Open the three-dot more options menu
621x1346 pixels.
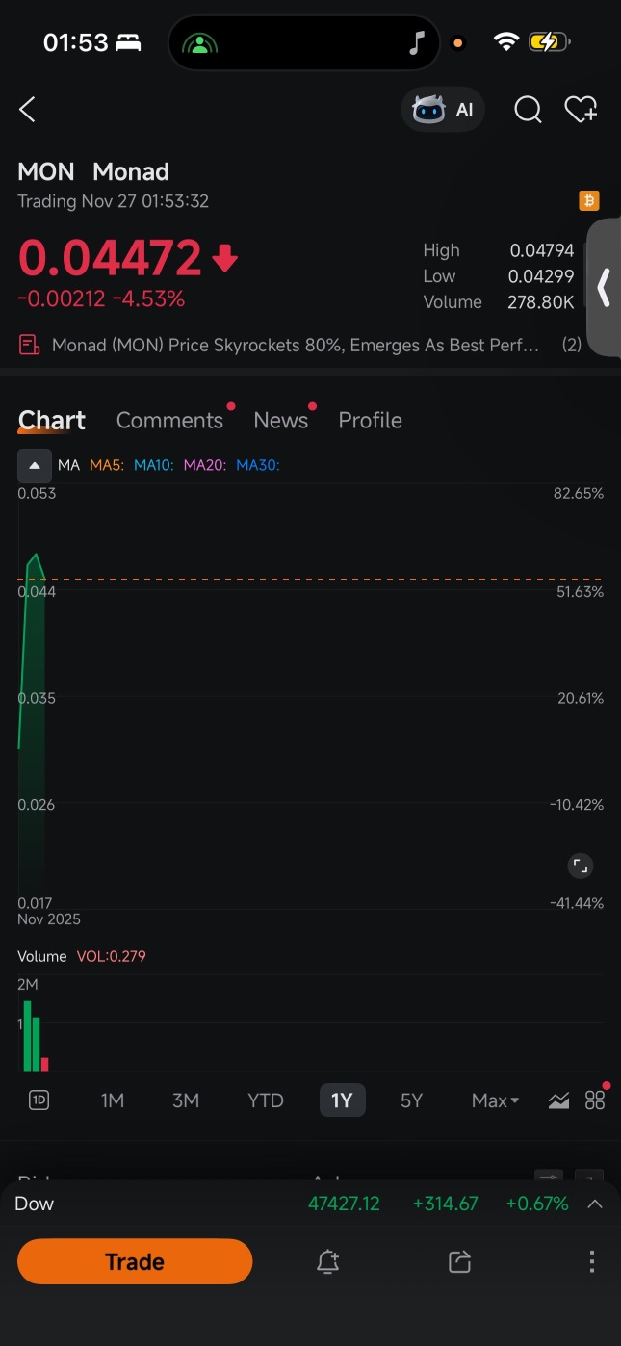[x=592, y=1261]
